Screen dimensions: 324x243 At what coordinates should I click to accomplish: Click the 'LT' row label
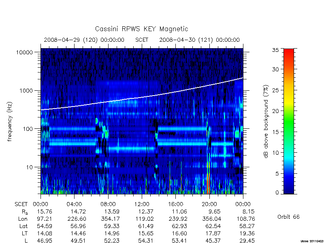pyautogui.click(x=25, y=233)
